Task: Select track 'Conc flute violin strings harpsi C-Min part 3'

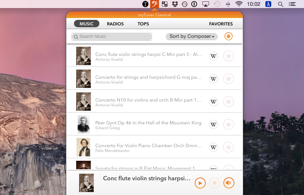Action: [x=154, y=56]
